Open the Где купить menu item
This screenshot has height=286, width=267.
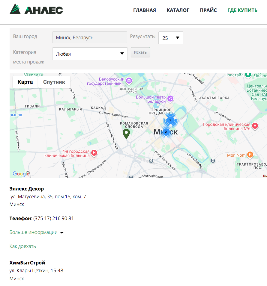[x=242, y=10]
